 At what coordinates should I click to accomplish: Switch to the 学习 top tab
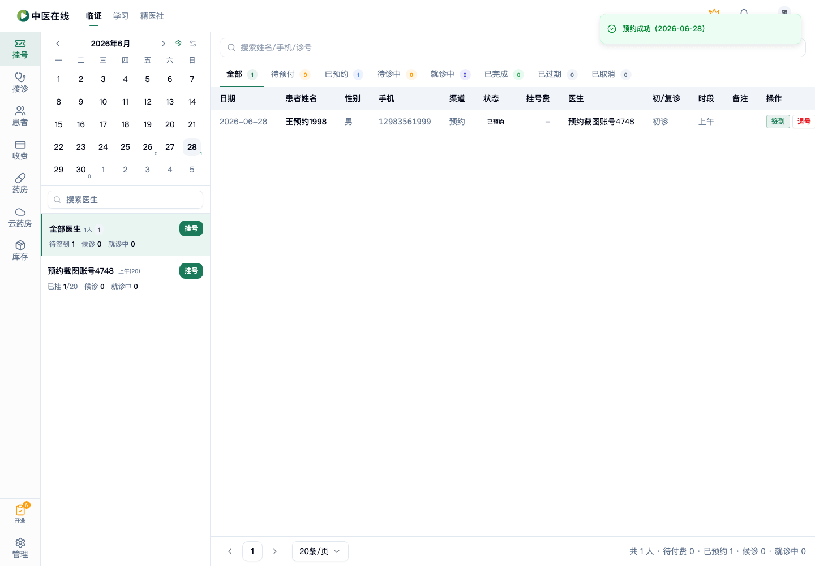121,16
